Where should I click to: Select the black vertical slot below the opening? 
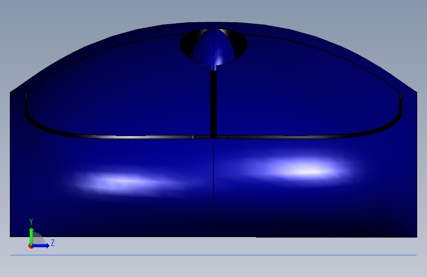point(214,104)
